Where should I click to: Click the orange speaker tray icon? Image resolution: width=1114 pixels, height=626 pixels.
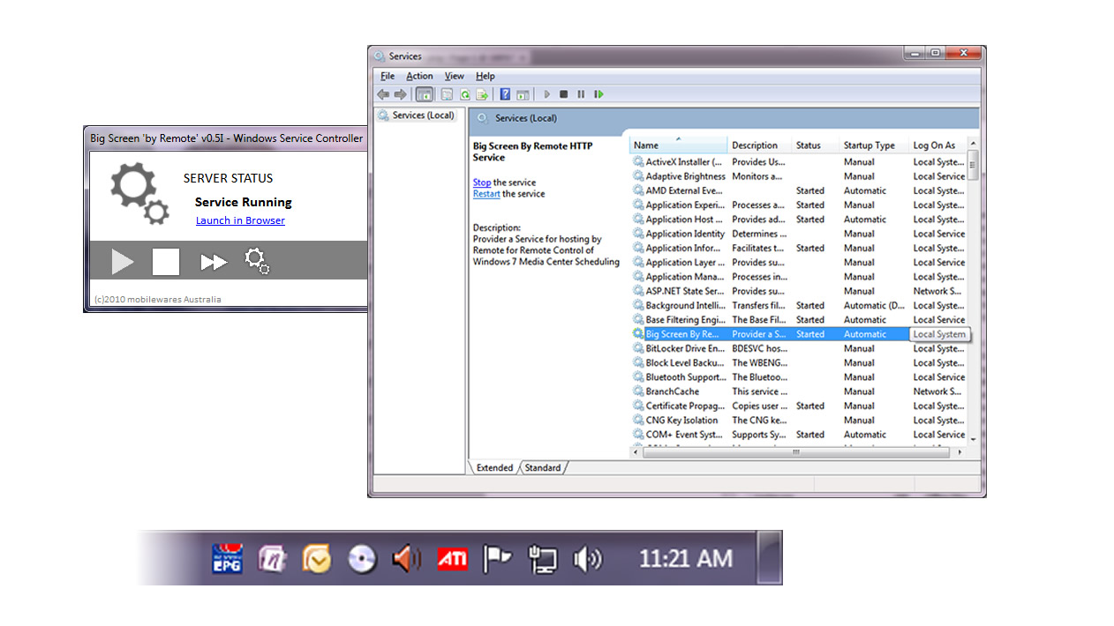tap(407, 559)
